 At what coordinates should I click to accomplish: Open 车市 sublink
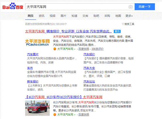coord(30,68)
